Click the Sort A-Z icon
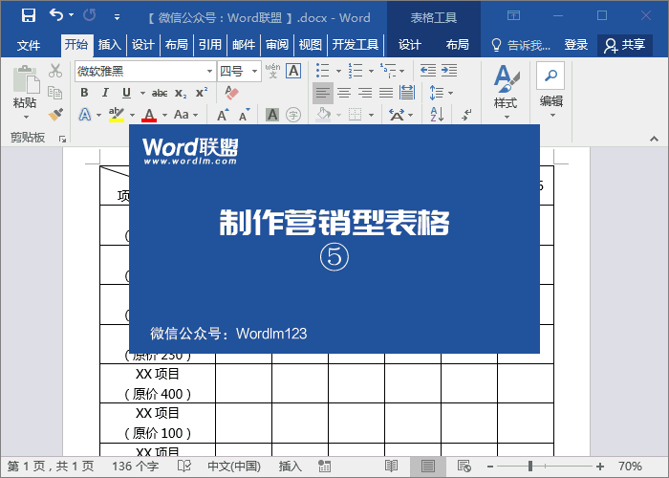This screenshot has width=669, height=478. coord(437,115)
